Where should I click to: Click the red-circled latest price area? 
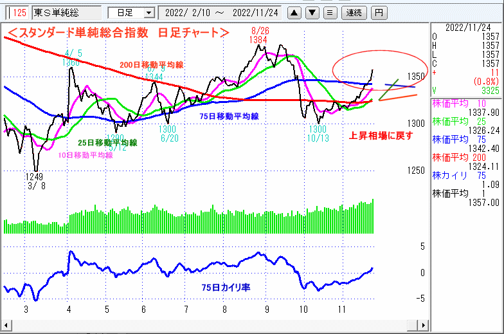tap(370, 72)
